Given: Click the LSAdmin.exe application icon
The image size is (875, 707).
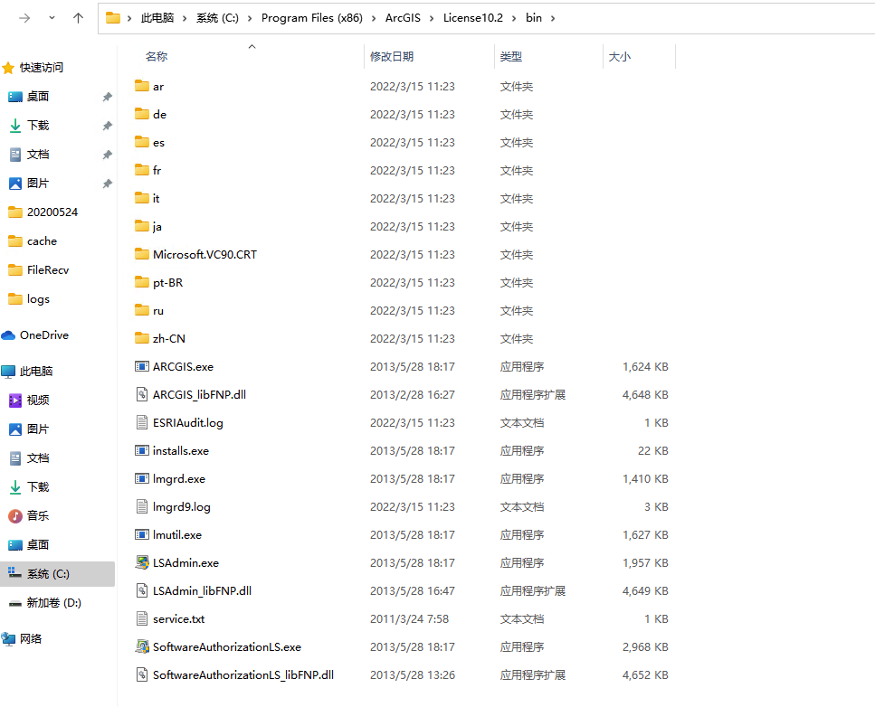Looking at the screenshot, I should (141, 562).
